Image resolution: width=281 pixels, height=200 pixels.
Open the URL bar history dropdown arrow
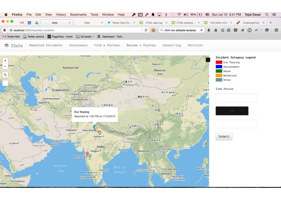pyautogui.click(x=142, y=30)
